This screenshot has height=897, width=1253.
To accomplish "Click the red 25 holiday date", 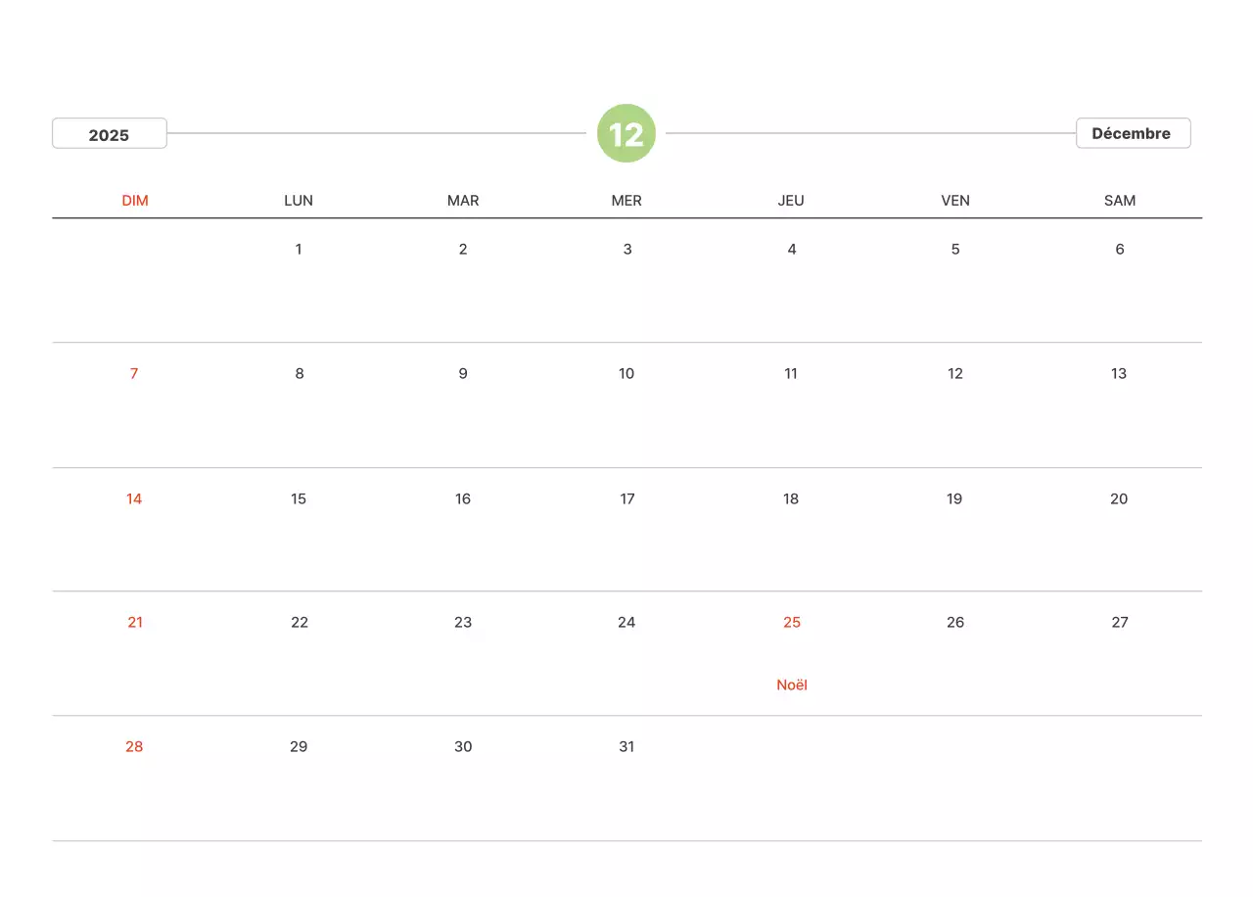I will tap(792, 623).
